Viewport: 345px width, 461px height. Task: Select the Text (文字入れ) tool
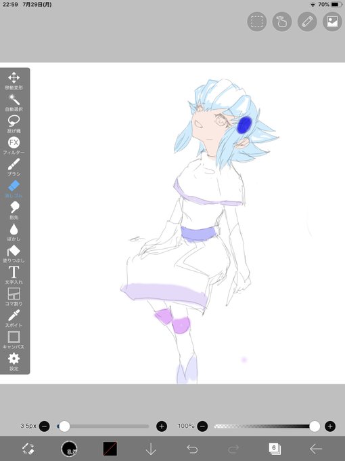pyautogui.click(x=14, y=275)
